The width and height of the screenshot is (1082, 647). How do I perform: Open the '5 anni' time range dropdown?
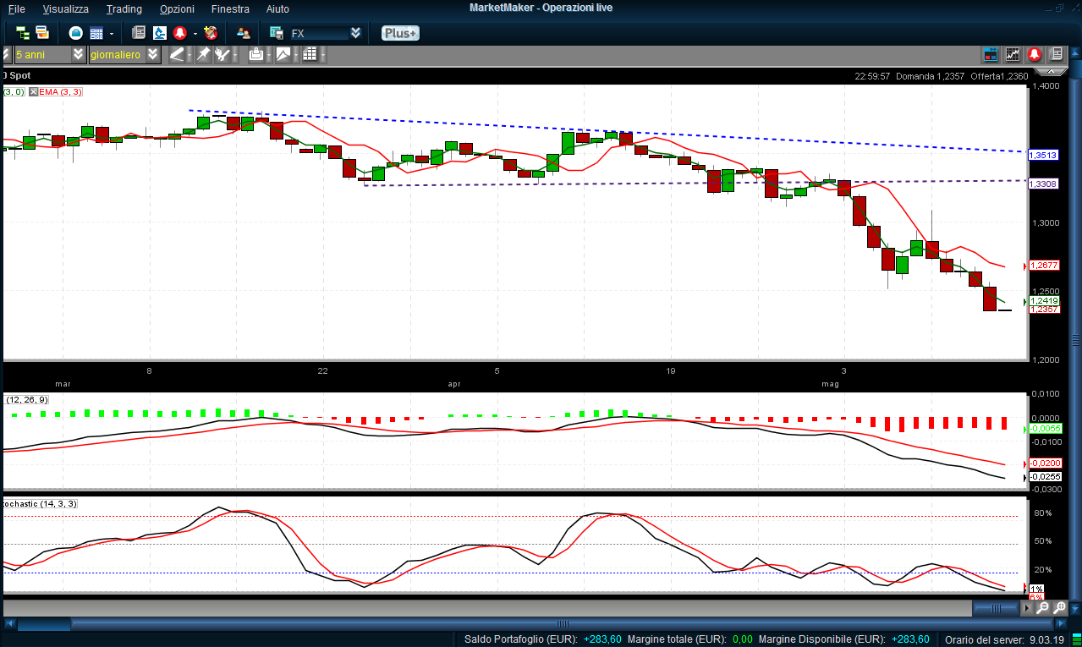point(78,54)
